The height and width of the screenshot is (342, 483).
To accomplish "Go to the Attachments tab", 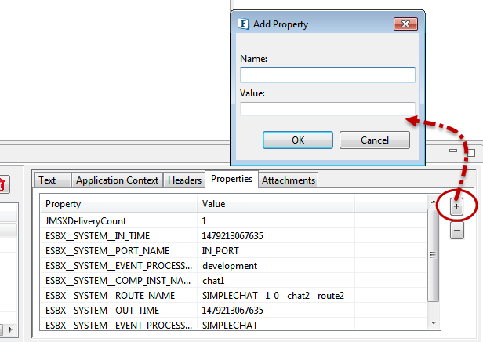I will (289, 180).
